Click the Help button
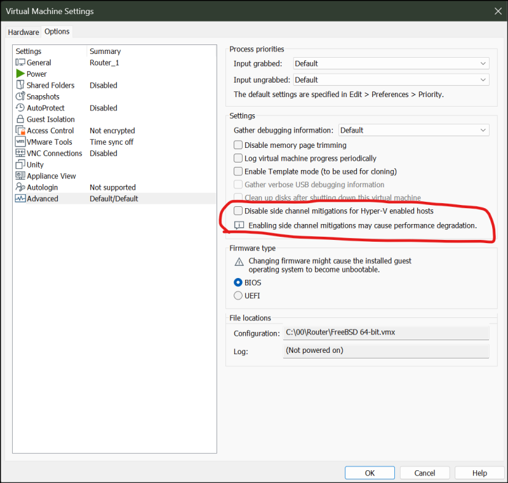 [x=479, y=473]
